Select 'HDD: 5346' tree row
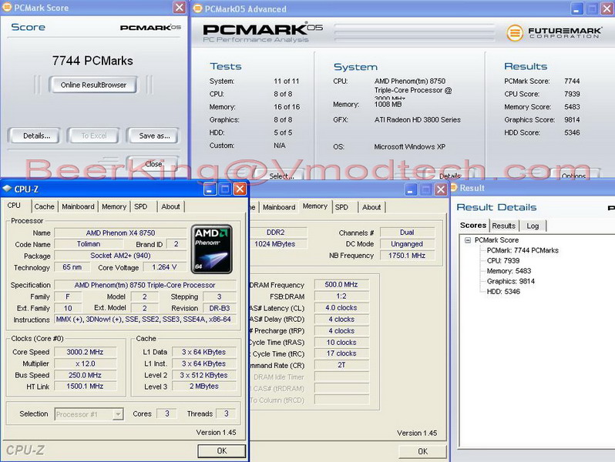Image resolution: width=615 pixels, height=462 pixels. coord(503,291)
